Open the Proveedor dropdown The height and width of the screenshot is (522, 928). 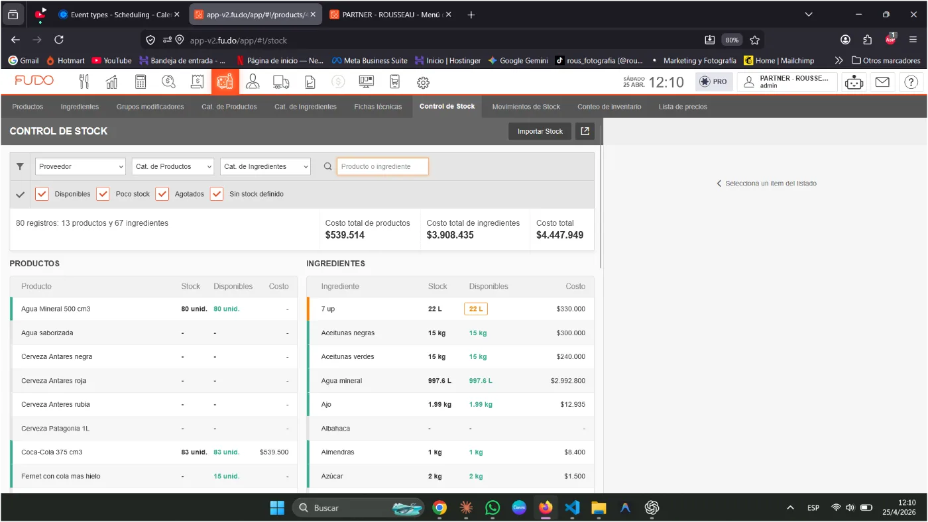tap(80, 167)
